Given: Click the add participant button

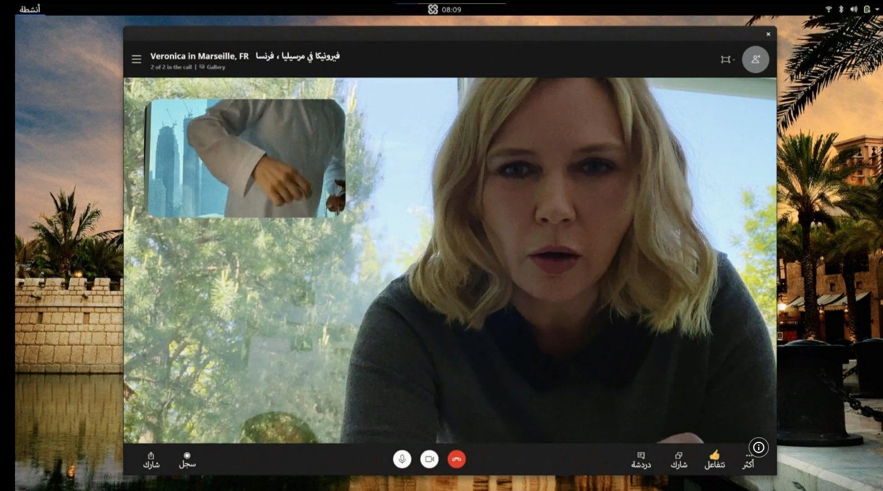Looking at the screenshot, I should 755,59.
